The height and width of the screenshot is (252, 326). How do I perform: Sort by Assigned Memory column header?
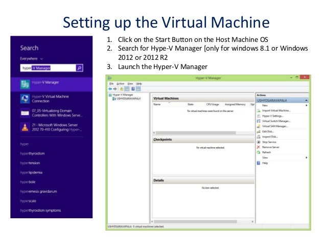[x=235, y=104]
